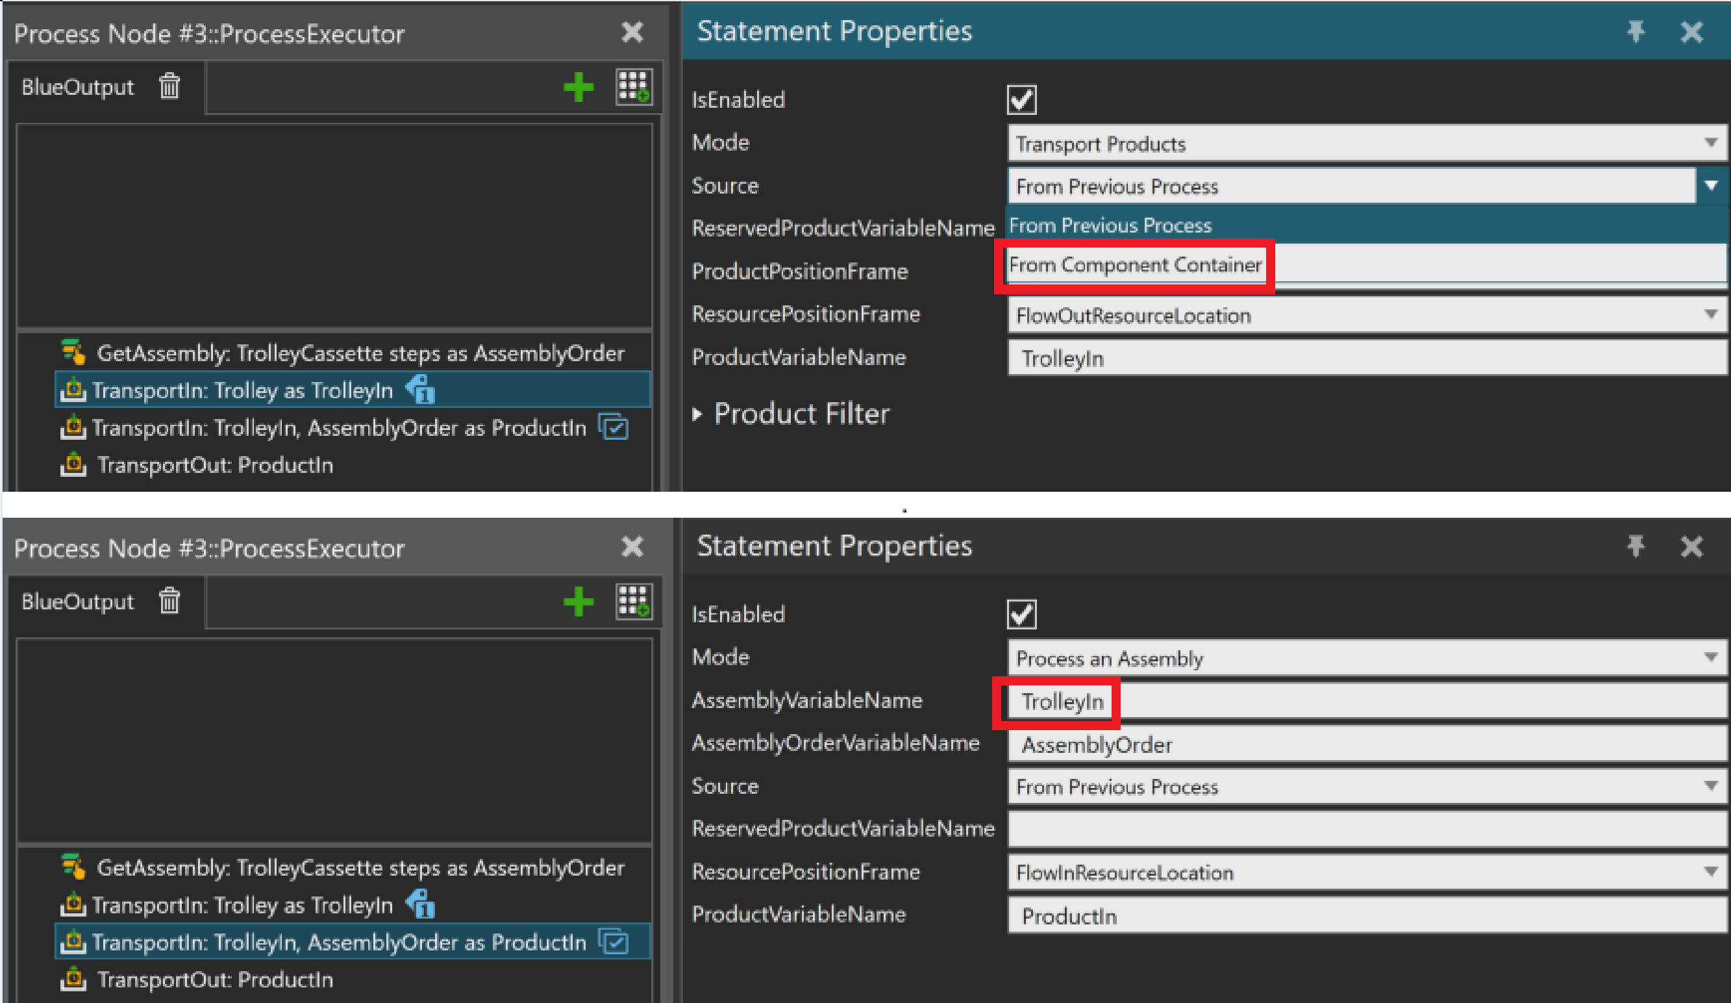1731x1003 pixels.
Task: Select top GetAssembly TrolleyCassette statement
Action: [360, 353]
